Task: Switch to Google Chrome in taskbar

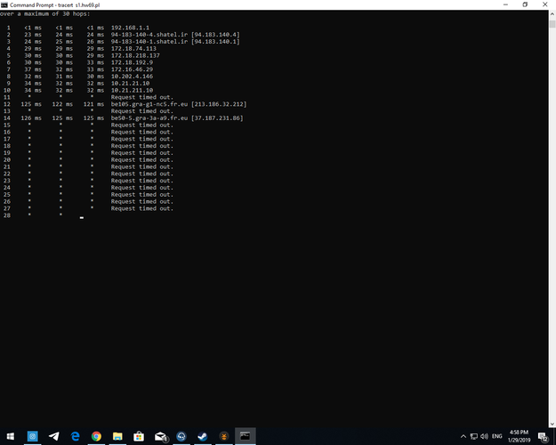Action: [96, 436]
